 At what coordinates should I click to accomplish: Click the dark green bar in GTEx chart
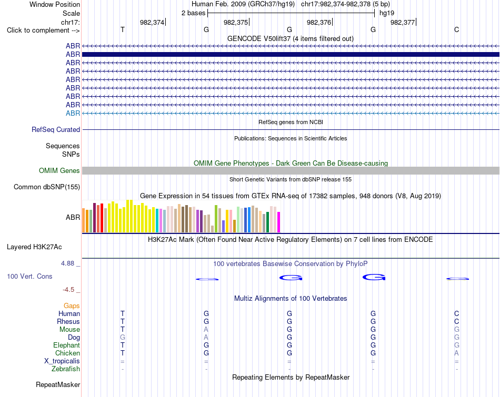[x=267, y=222]
